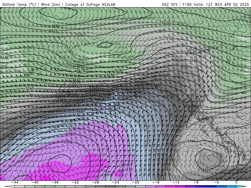Click the -32 color scale value
The height and width of the screenshot is (188, 251).
75,182
